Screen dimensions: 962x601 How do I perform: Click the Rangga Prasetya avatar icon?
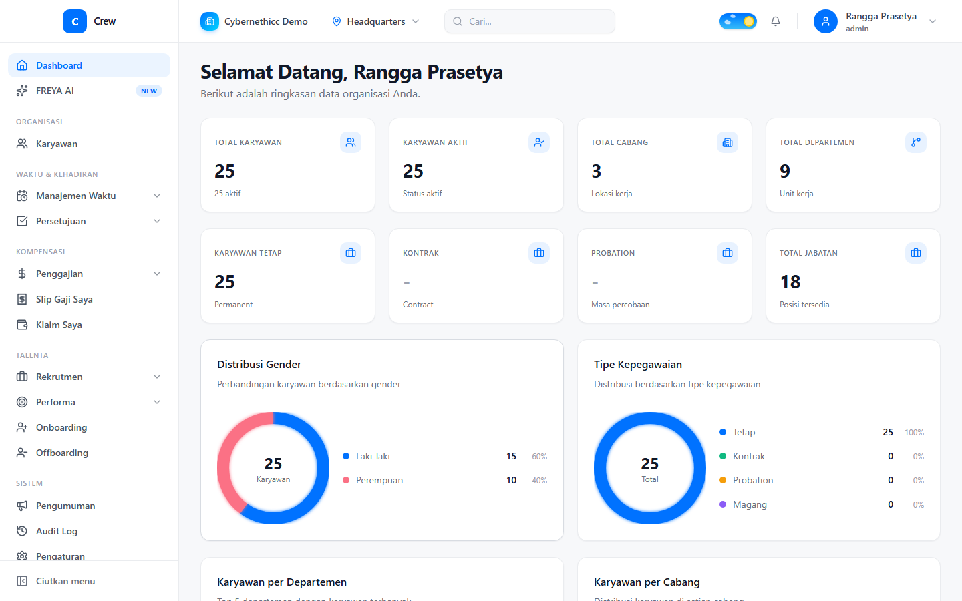point(826,21)
